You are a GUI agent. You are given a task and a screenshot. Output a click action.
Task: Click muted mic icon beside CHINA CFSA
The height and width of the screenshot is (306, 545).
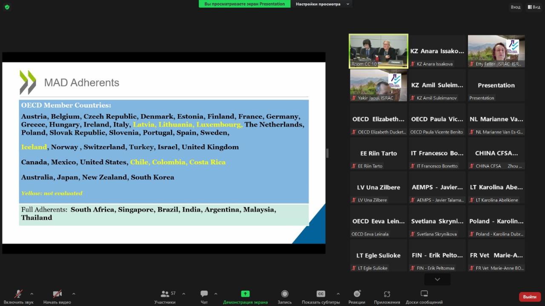(x=472, y=166)
